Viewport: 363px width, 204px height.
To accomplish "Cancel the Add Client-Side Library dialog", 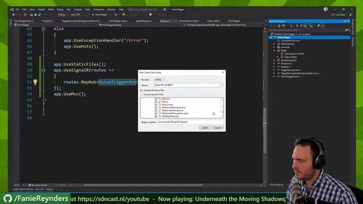I will [x=218, y=127].
